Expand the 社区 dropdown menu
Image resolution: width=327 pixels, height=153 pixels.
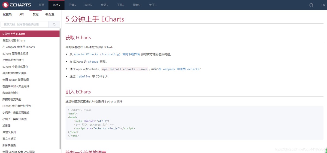click(x=105, y=5)
